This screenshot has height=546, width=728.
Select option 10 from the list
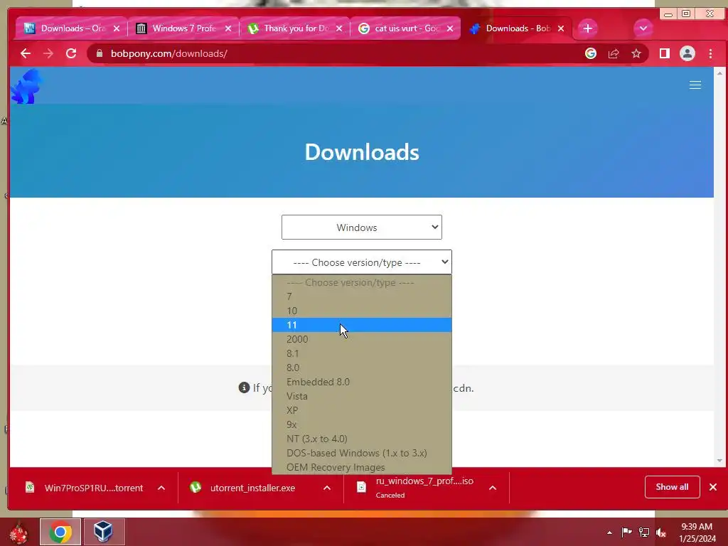tap(362, 311)
